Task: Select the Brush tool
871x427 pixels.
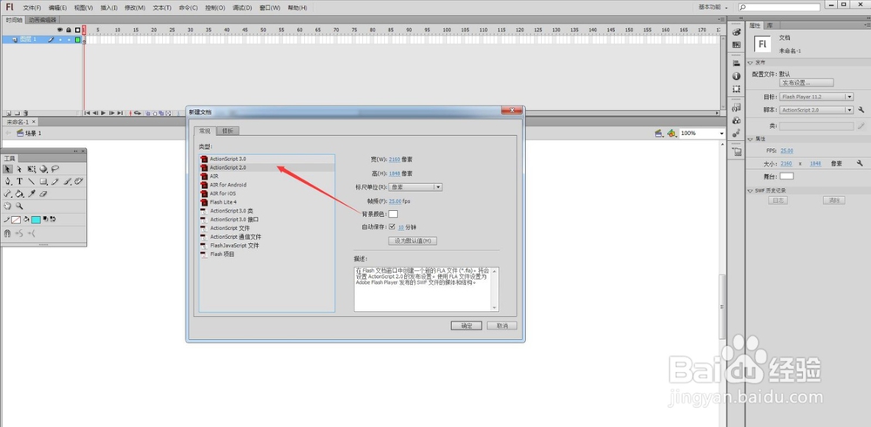Action: pyautogui.click(x=67, y=181)
